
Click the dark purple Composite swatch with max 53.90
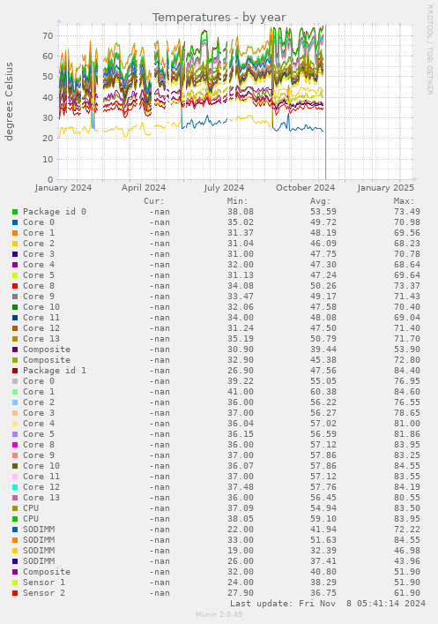15,350
